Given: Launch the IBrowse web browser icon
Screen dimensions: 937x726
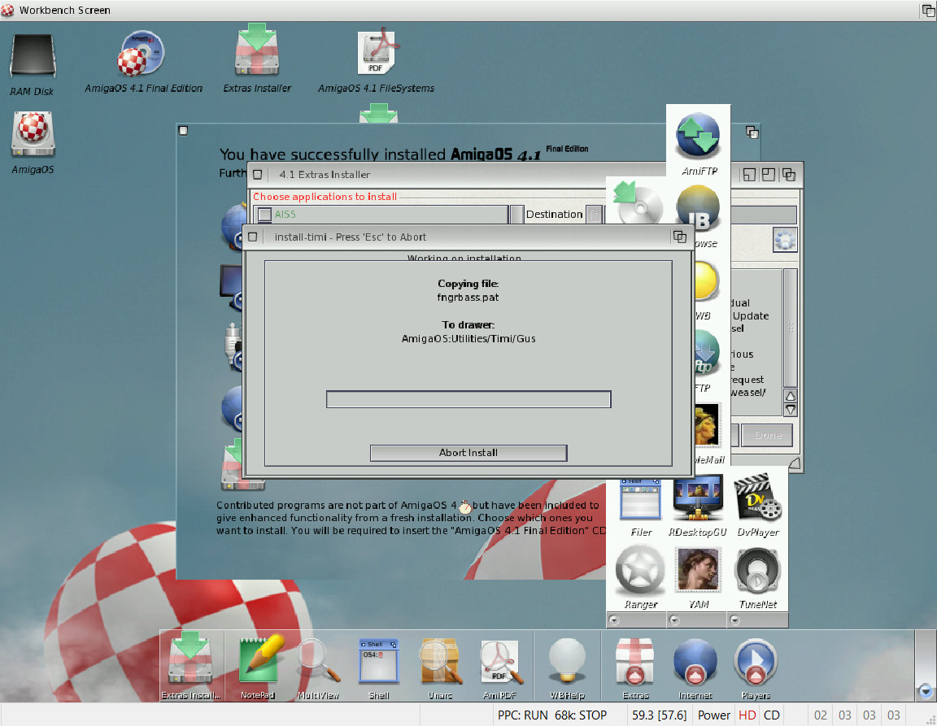Looking at the screenshot, I should [698, 208].
